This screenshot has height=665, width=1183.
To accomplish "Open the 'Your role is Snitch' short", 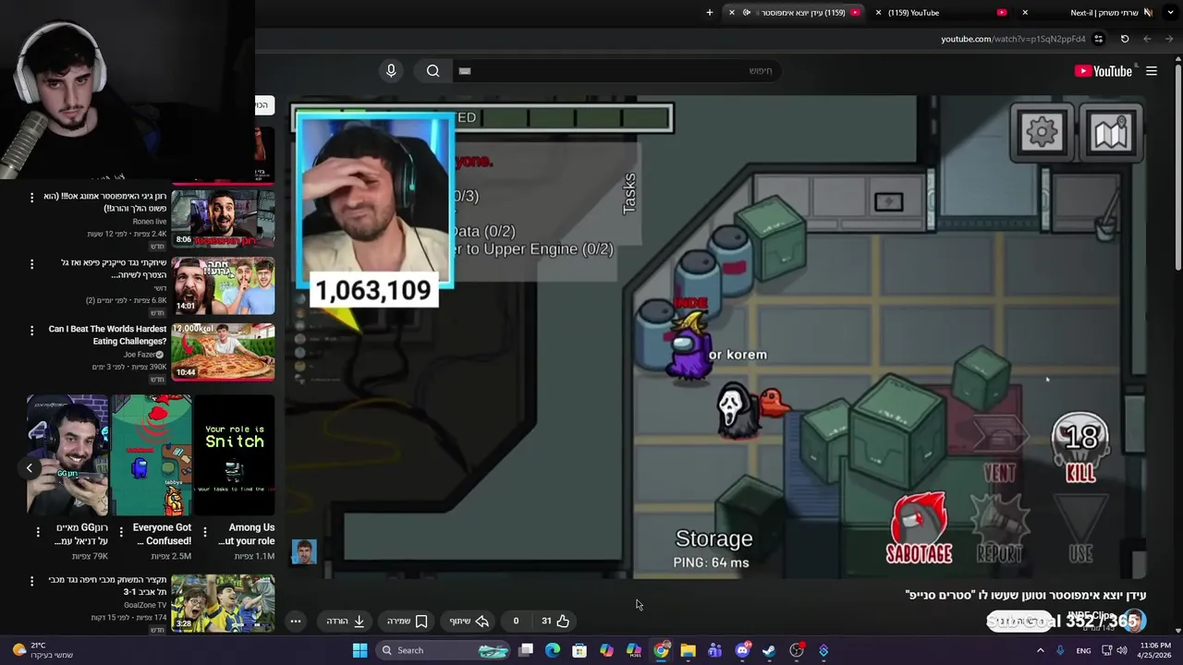I will [x=234, y=455].
